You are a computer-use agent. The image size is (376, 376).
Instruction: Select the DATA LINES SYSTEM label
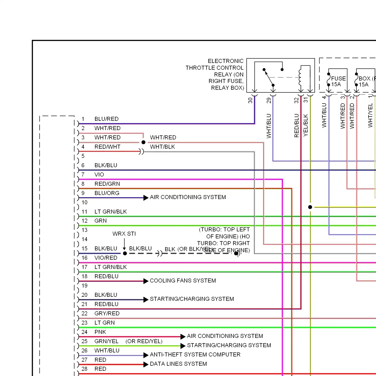coord(178,364)
